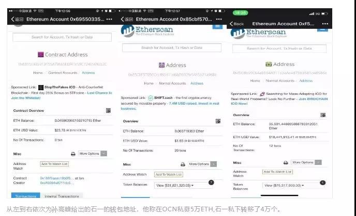Click Normal Accounts breadcrumb in right screen
356x216 pixels.
point(280,81)
